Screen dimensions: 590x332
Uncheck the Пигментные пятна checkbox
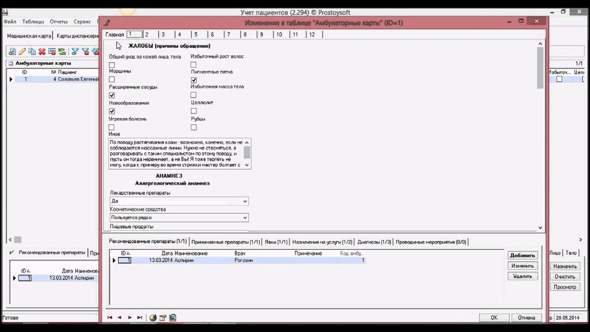[194, 80]
